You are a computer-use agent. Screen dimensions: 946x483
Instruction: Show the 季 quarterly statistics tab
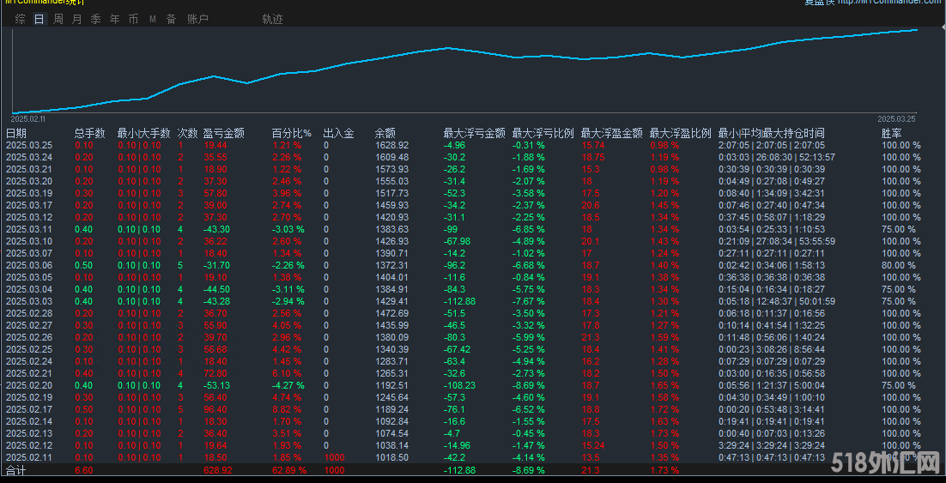95,19
